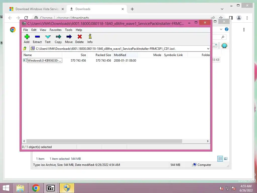Image resolution: width=257 pixels, height=193 pixels.
Task: Click the network tray icon
Action: pyautogui.click(x=227, y=188)
